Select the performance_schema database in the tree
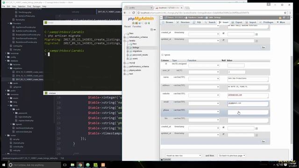Screen dimensions: 299x168 pyautogui.click(x=139, y=66)
